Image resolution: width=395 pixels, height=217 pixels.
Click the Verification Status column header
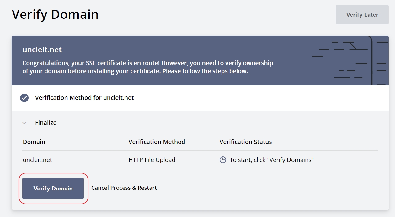[x=245, y=142]
